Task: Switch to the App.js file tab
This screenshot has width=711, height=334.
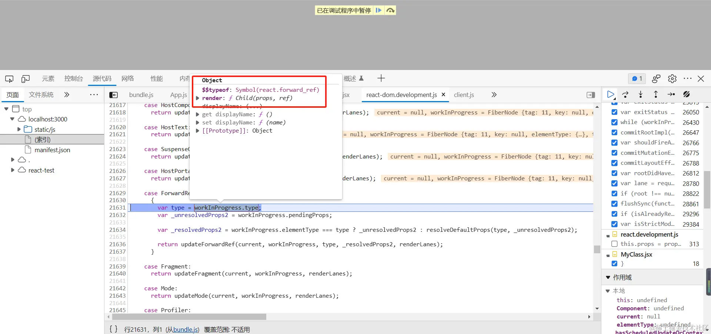Action: click(x=178, y=95)
